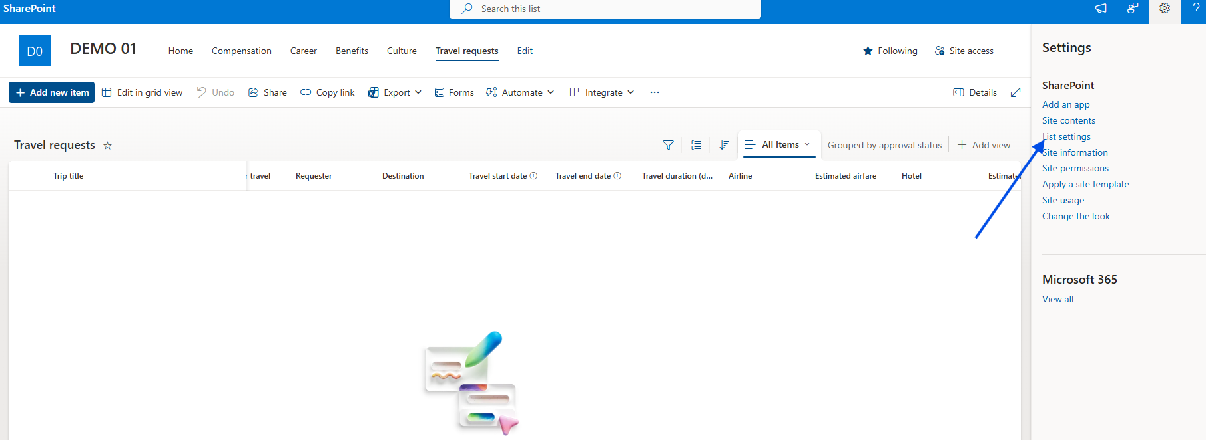Open the more commands ellipsis
This screenshot has width=1206, height=440.
655,92
